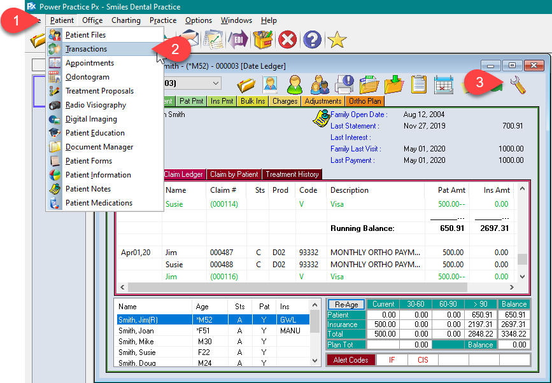Click the ledger vertical scrollbar down arrow

click(x=523, y=277)
